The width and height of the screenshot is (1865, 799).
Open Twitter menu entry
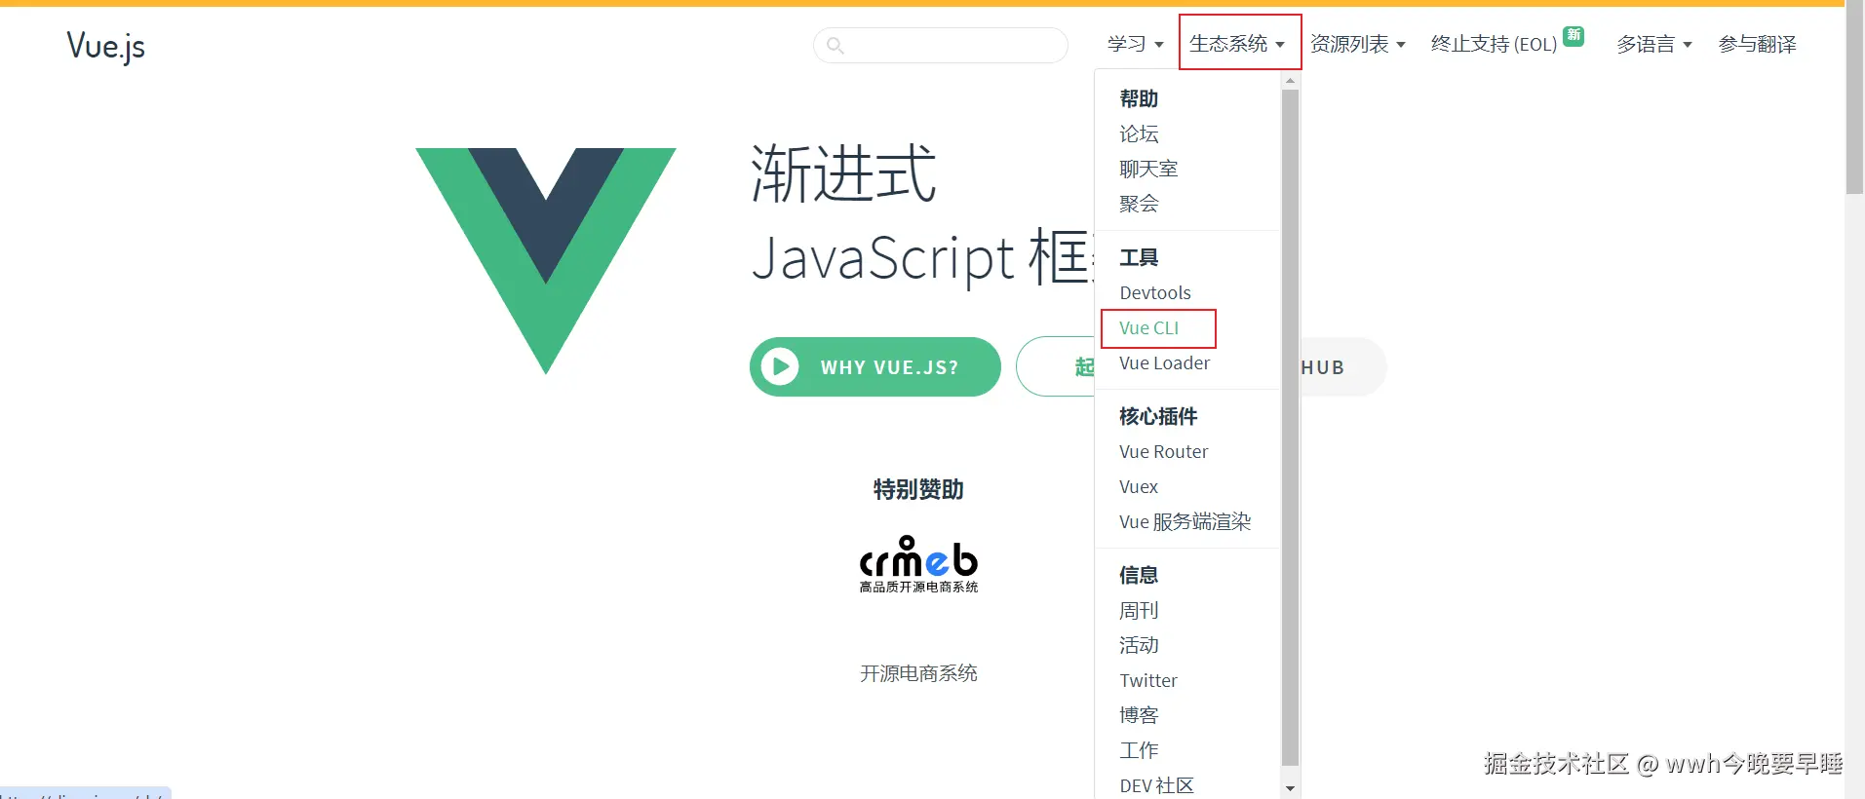[1148, 680]
